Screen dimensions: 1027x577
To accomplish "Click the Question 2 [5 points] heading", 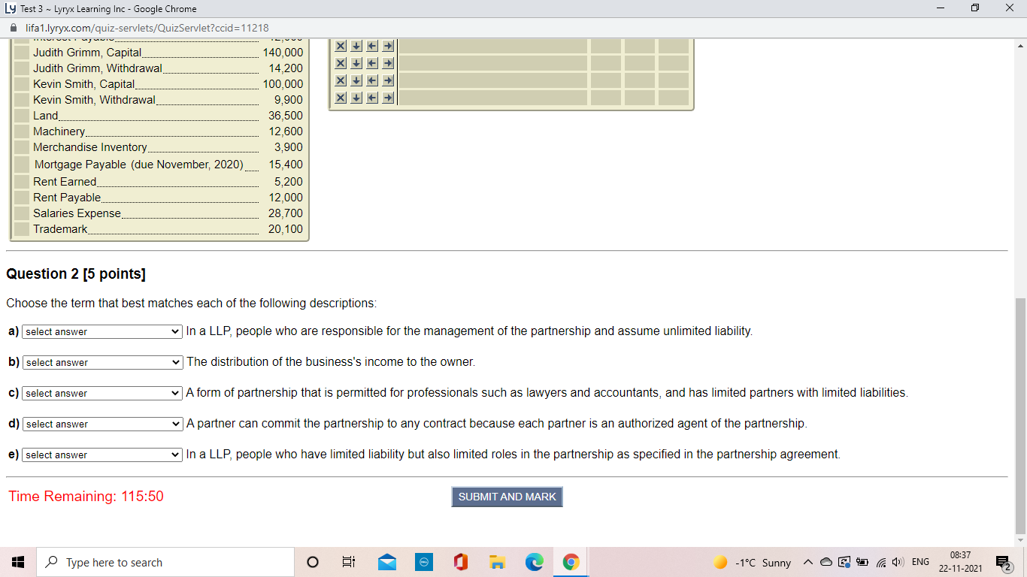I will click(x=76, y=274).
